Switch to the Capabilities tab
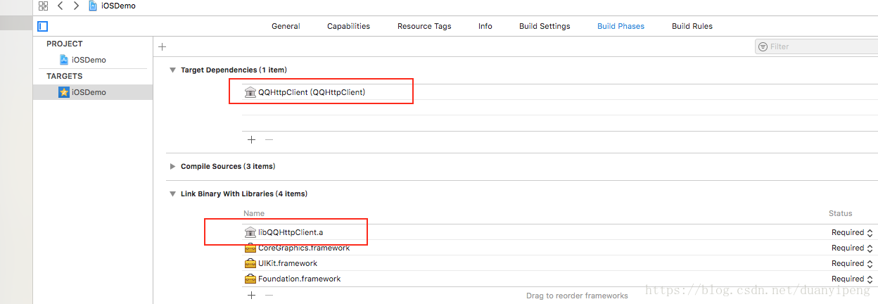 tap(348, 26)
